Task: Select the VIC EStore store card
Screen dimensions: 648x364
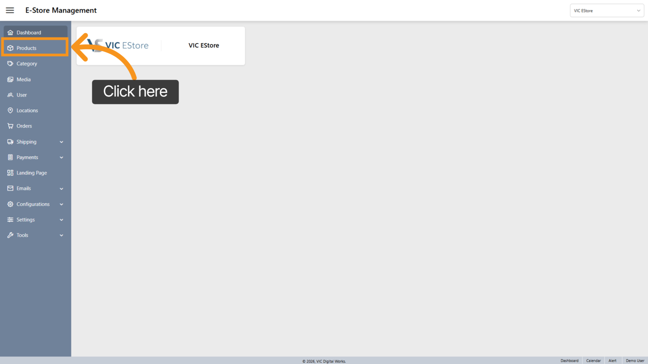Action: (x=161, y=46)
